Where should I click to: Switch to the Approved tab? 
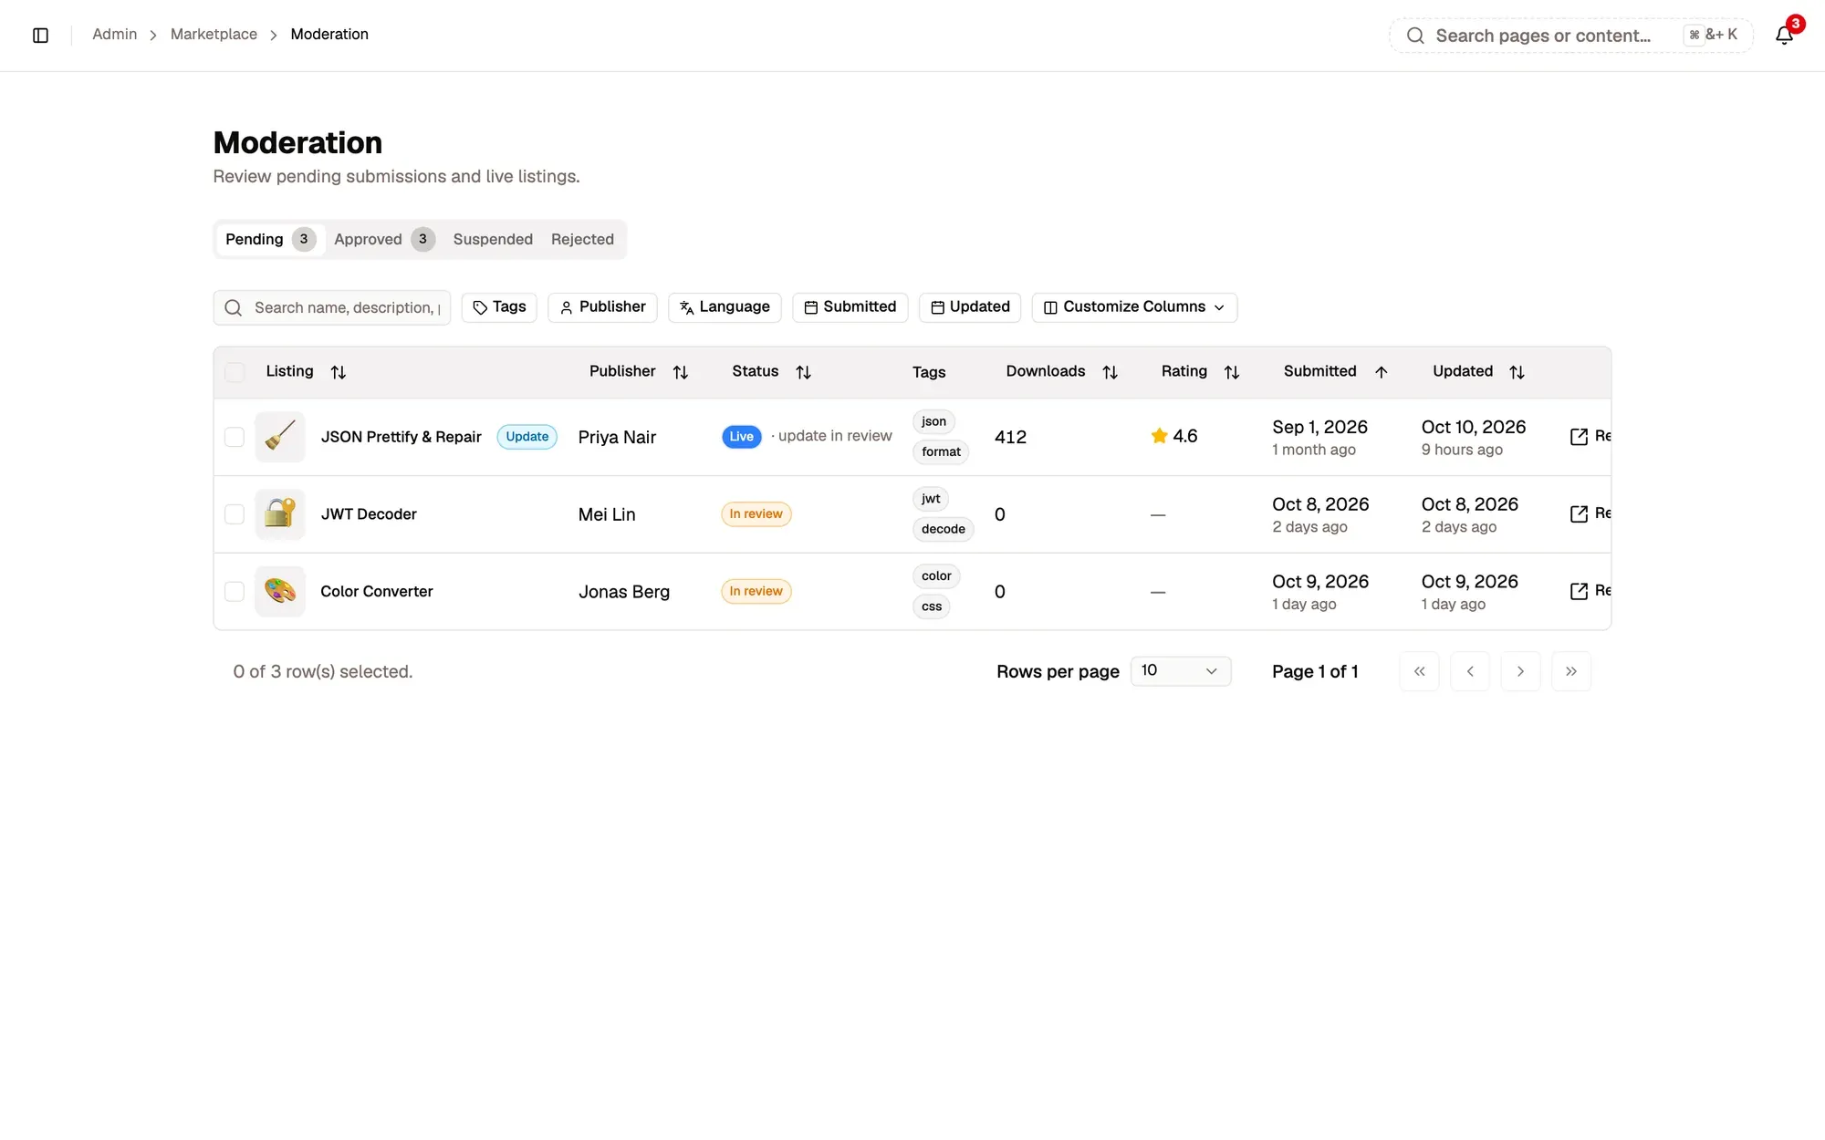pos(383,239)
